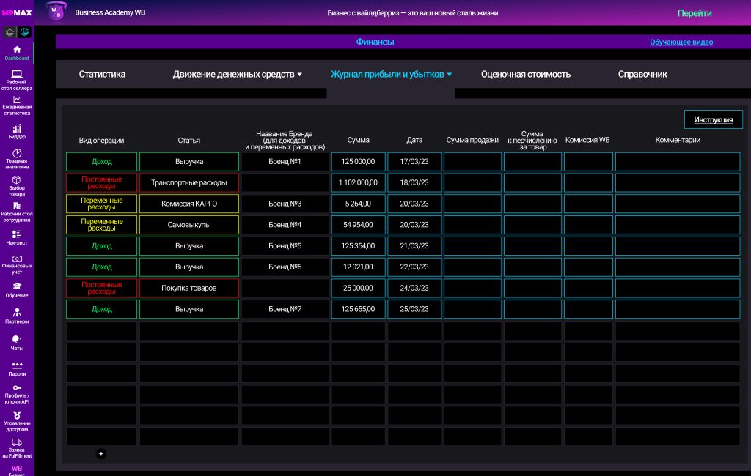Switch to dark theme with moon toggle
Screen dimensions: 751x476
click(x=24, y=32)
